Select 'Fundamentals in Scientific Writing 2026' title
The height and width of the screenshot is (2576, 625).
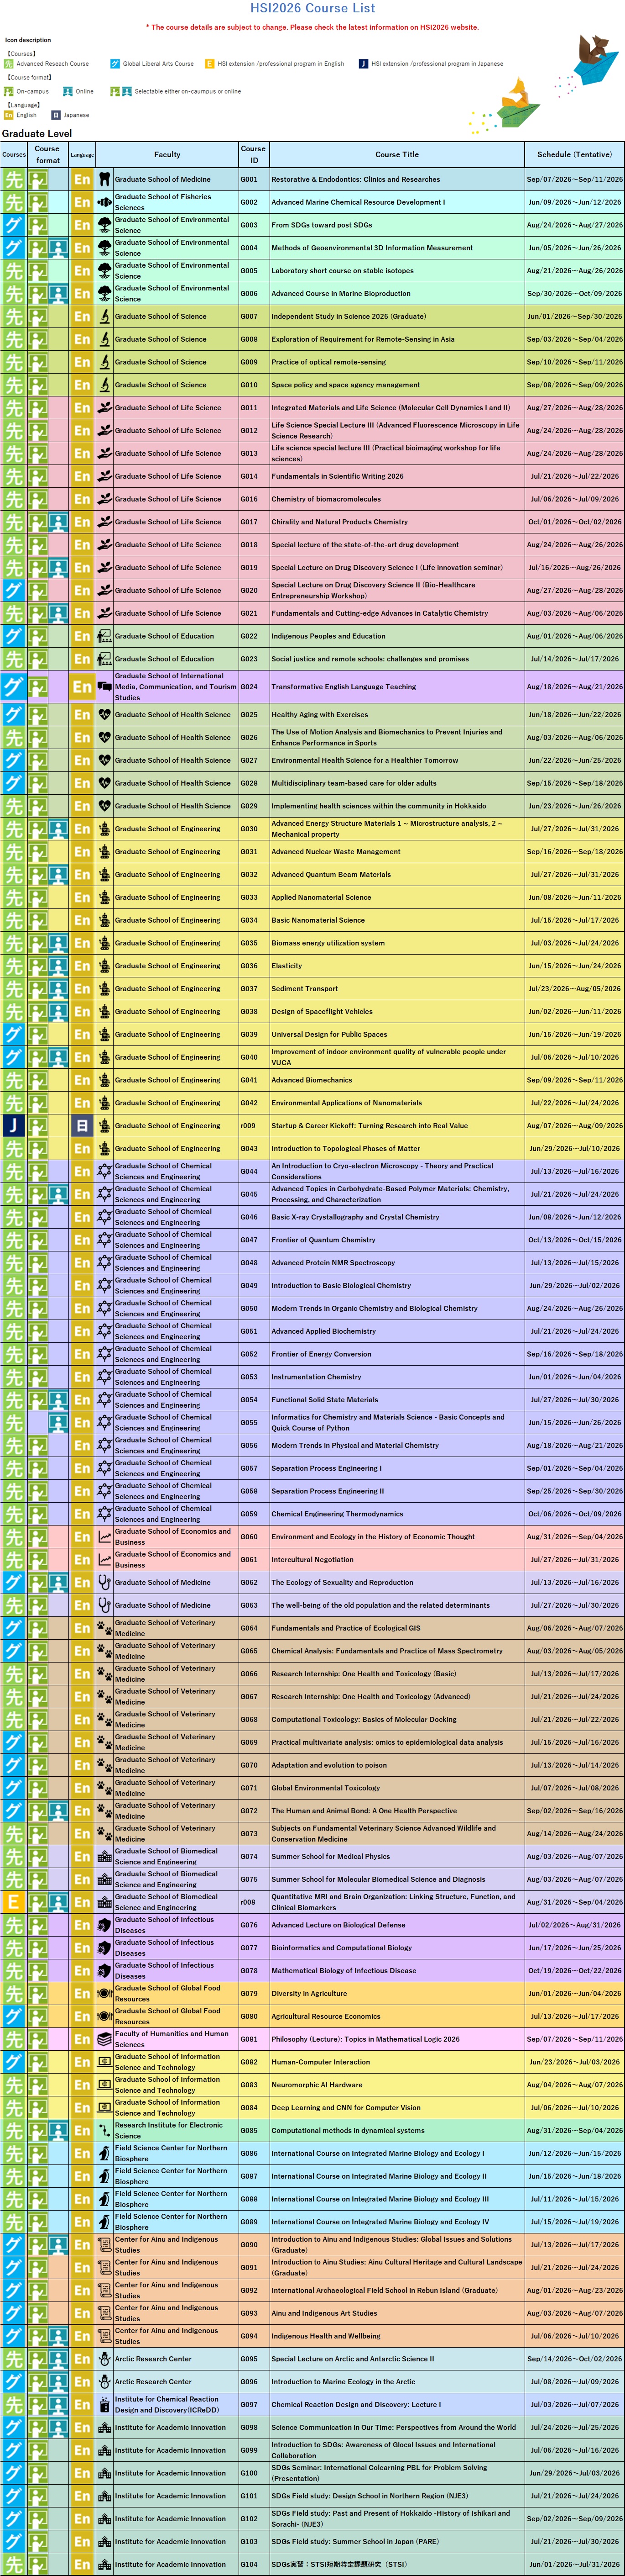pyautogui.click(x=338, y=476)
